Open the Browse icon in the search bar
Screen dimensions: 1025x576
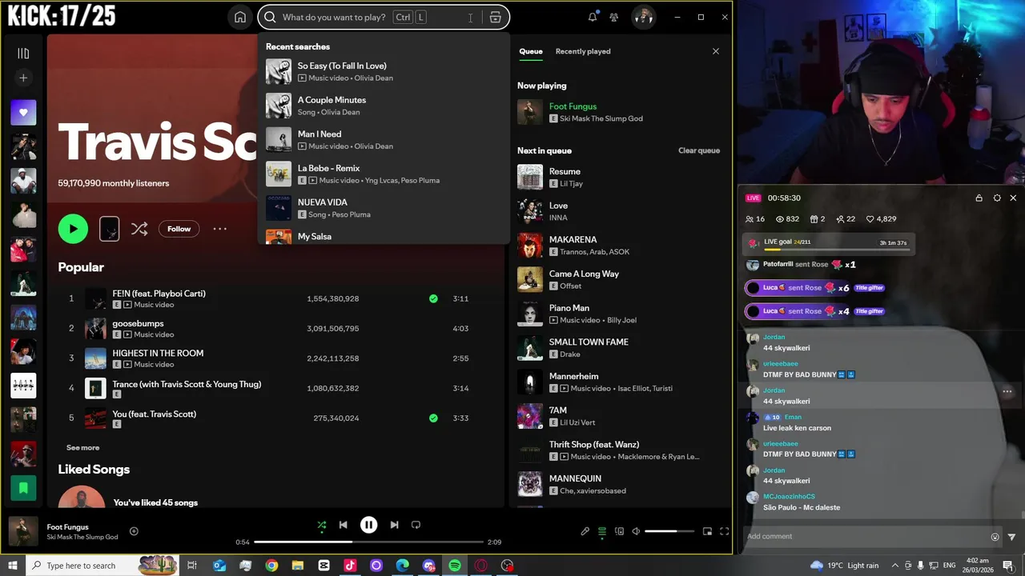[x=495, y=17]
